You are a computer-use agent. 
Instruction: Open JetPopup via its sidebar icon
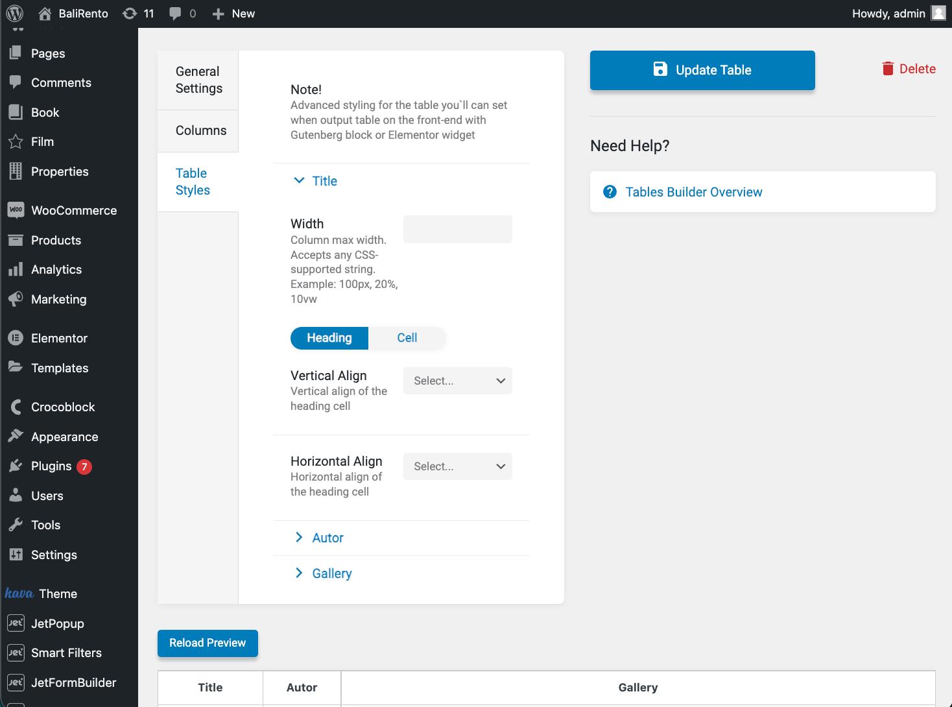57,623
